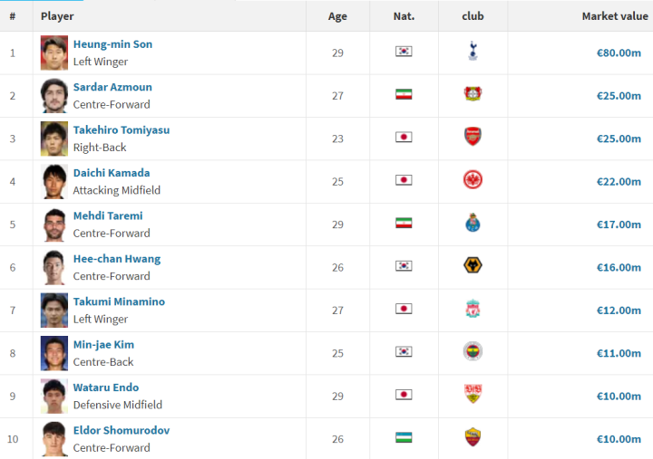
Task: Open Min-jae Kim player profile link
Action: 103,345
